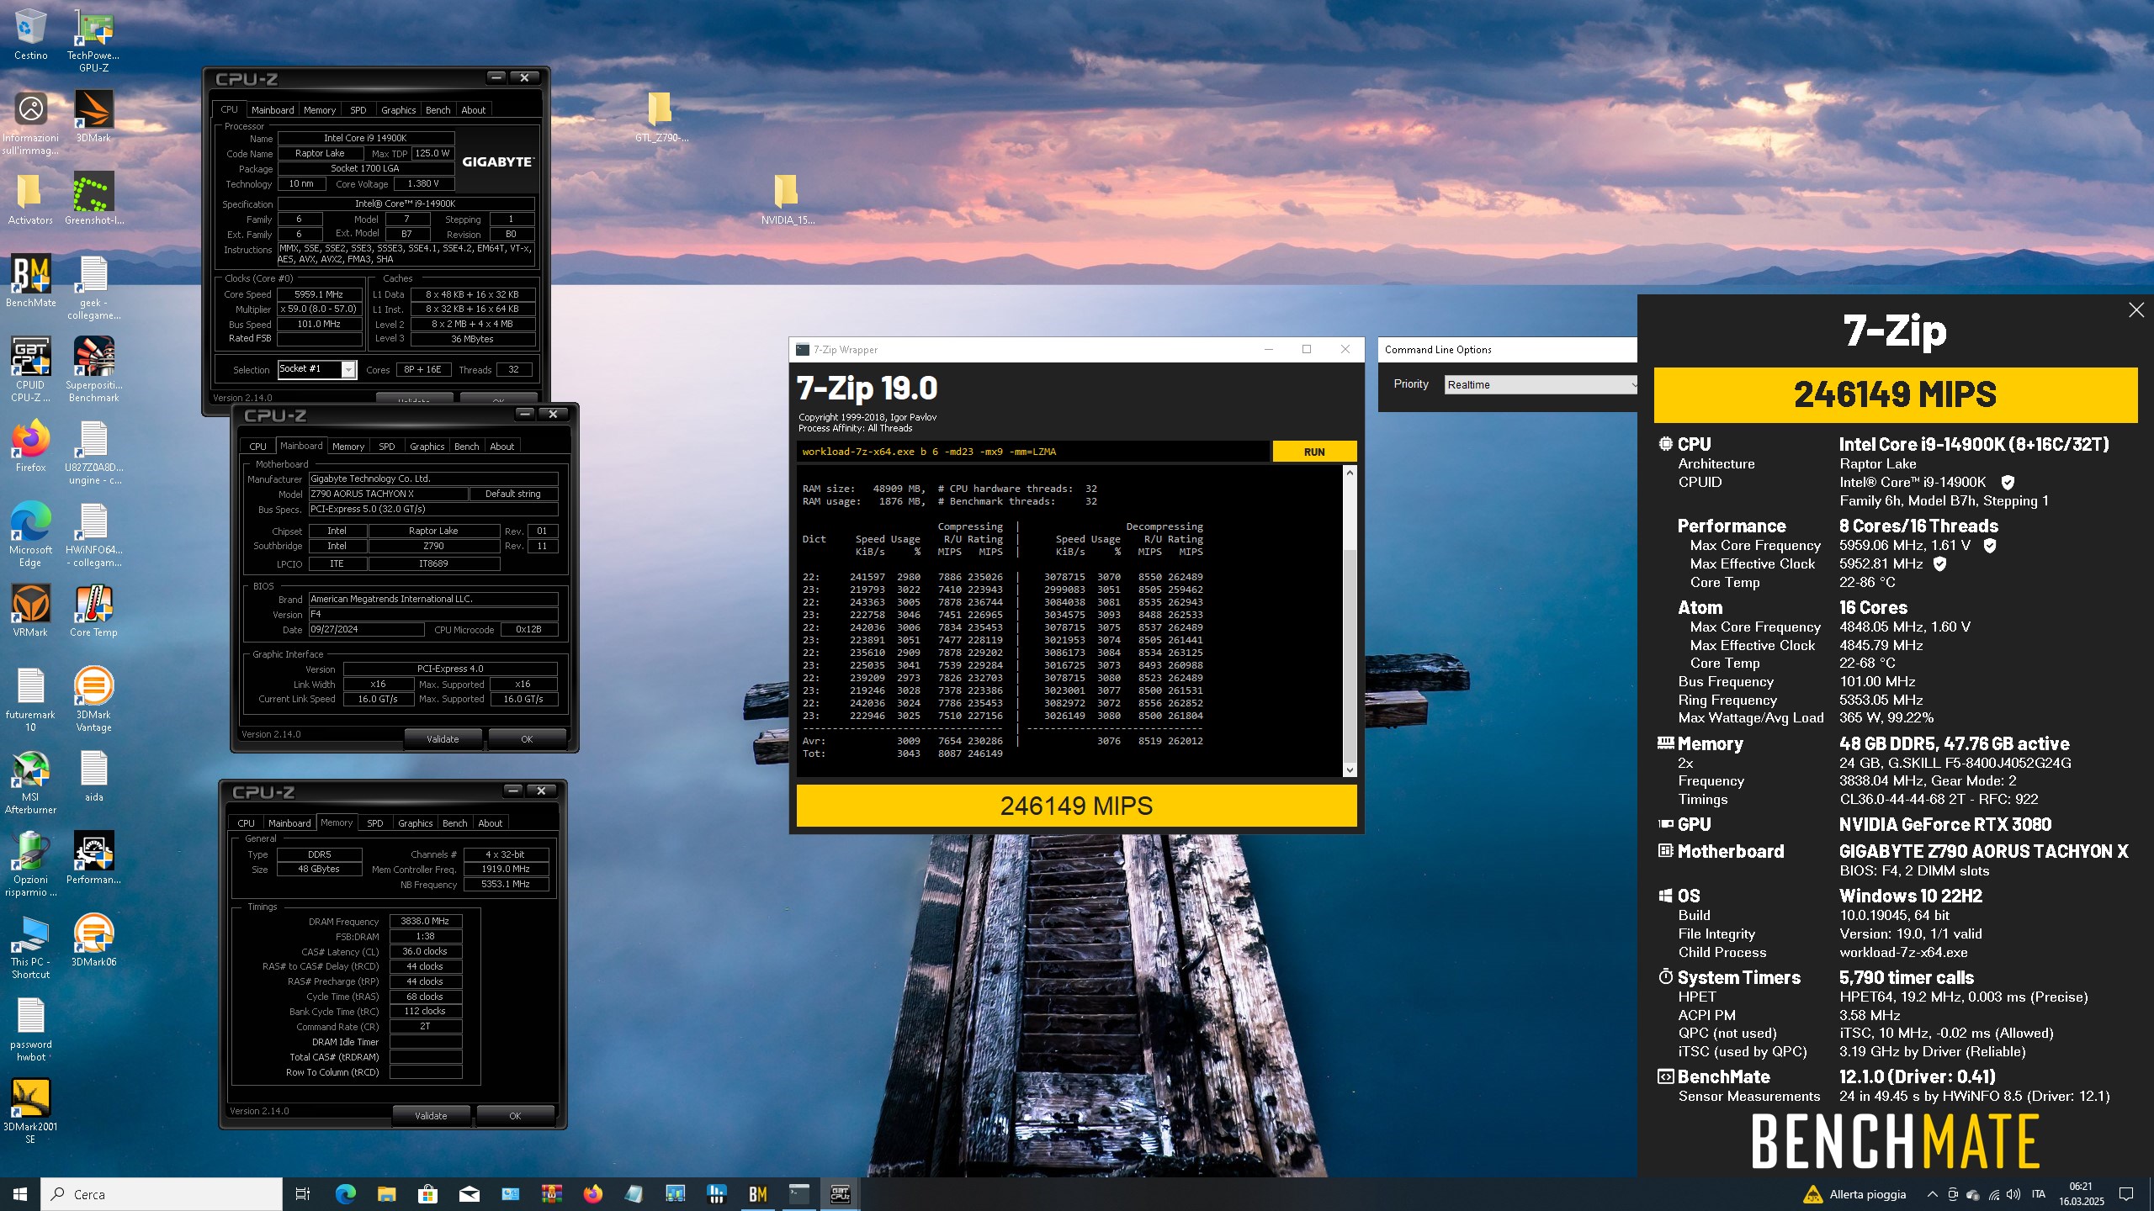The image size is (2154, 1211).
Task: Switch to Mainboard tab in top CPU-Z window
Action: pyautogui.click(x=273, y=109)
